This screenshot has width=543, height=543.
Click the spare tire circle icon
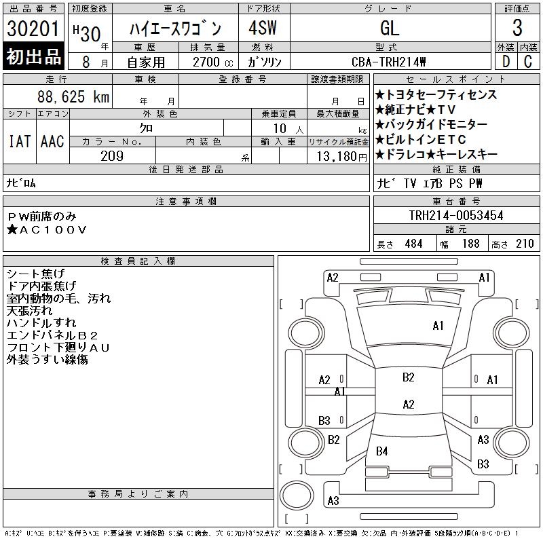(297, 495)
